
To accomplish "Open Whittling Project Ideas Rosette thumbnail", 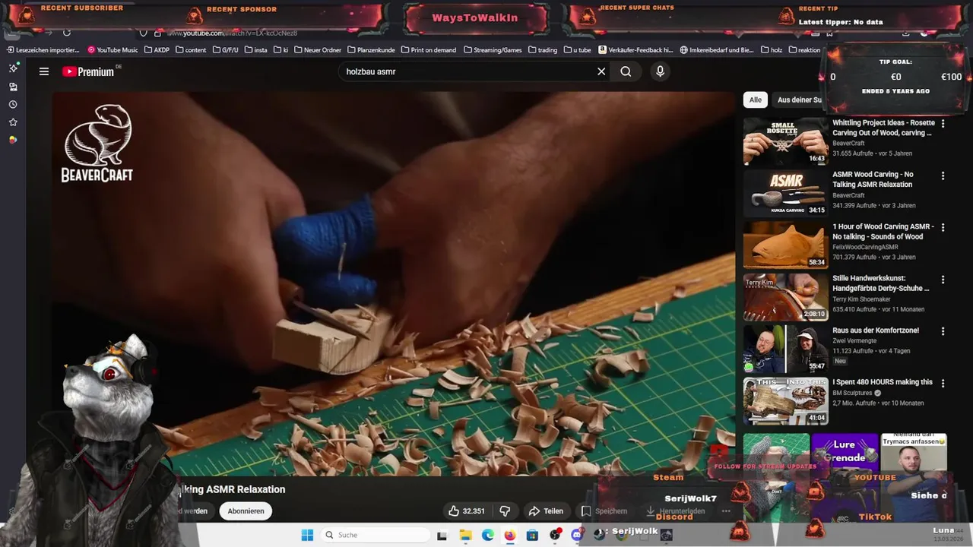I will pos(785,141).
